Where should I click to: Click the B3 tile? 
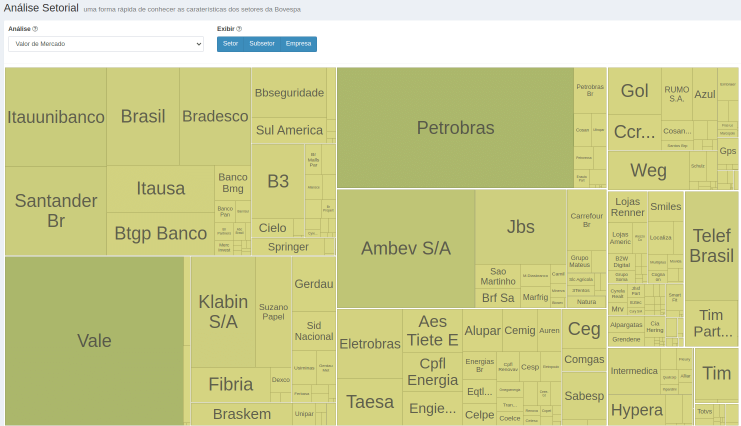coord(278,181)
